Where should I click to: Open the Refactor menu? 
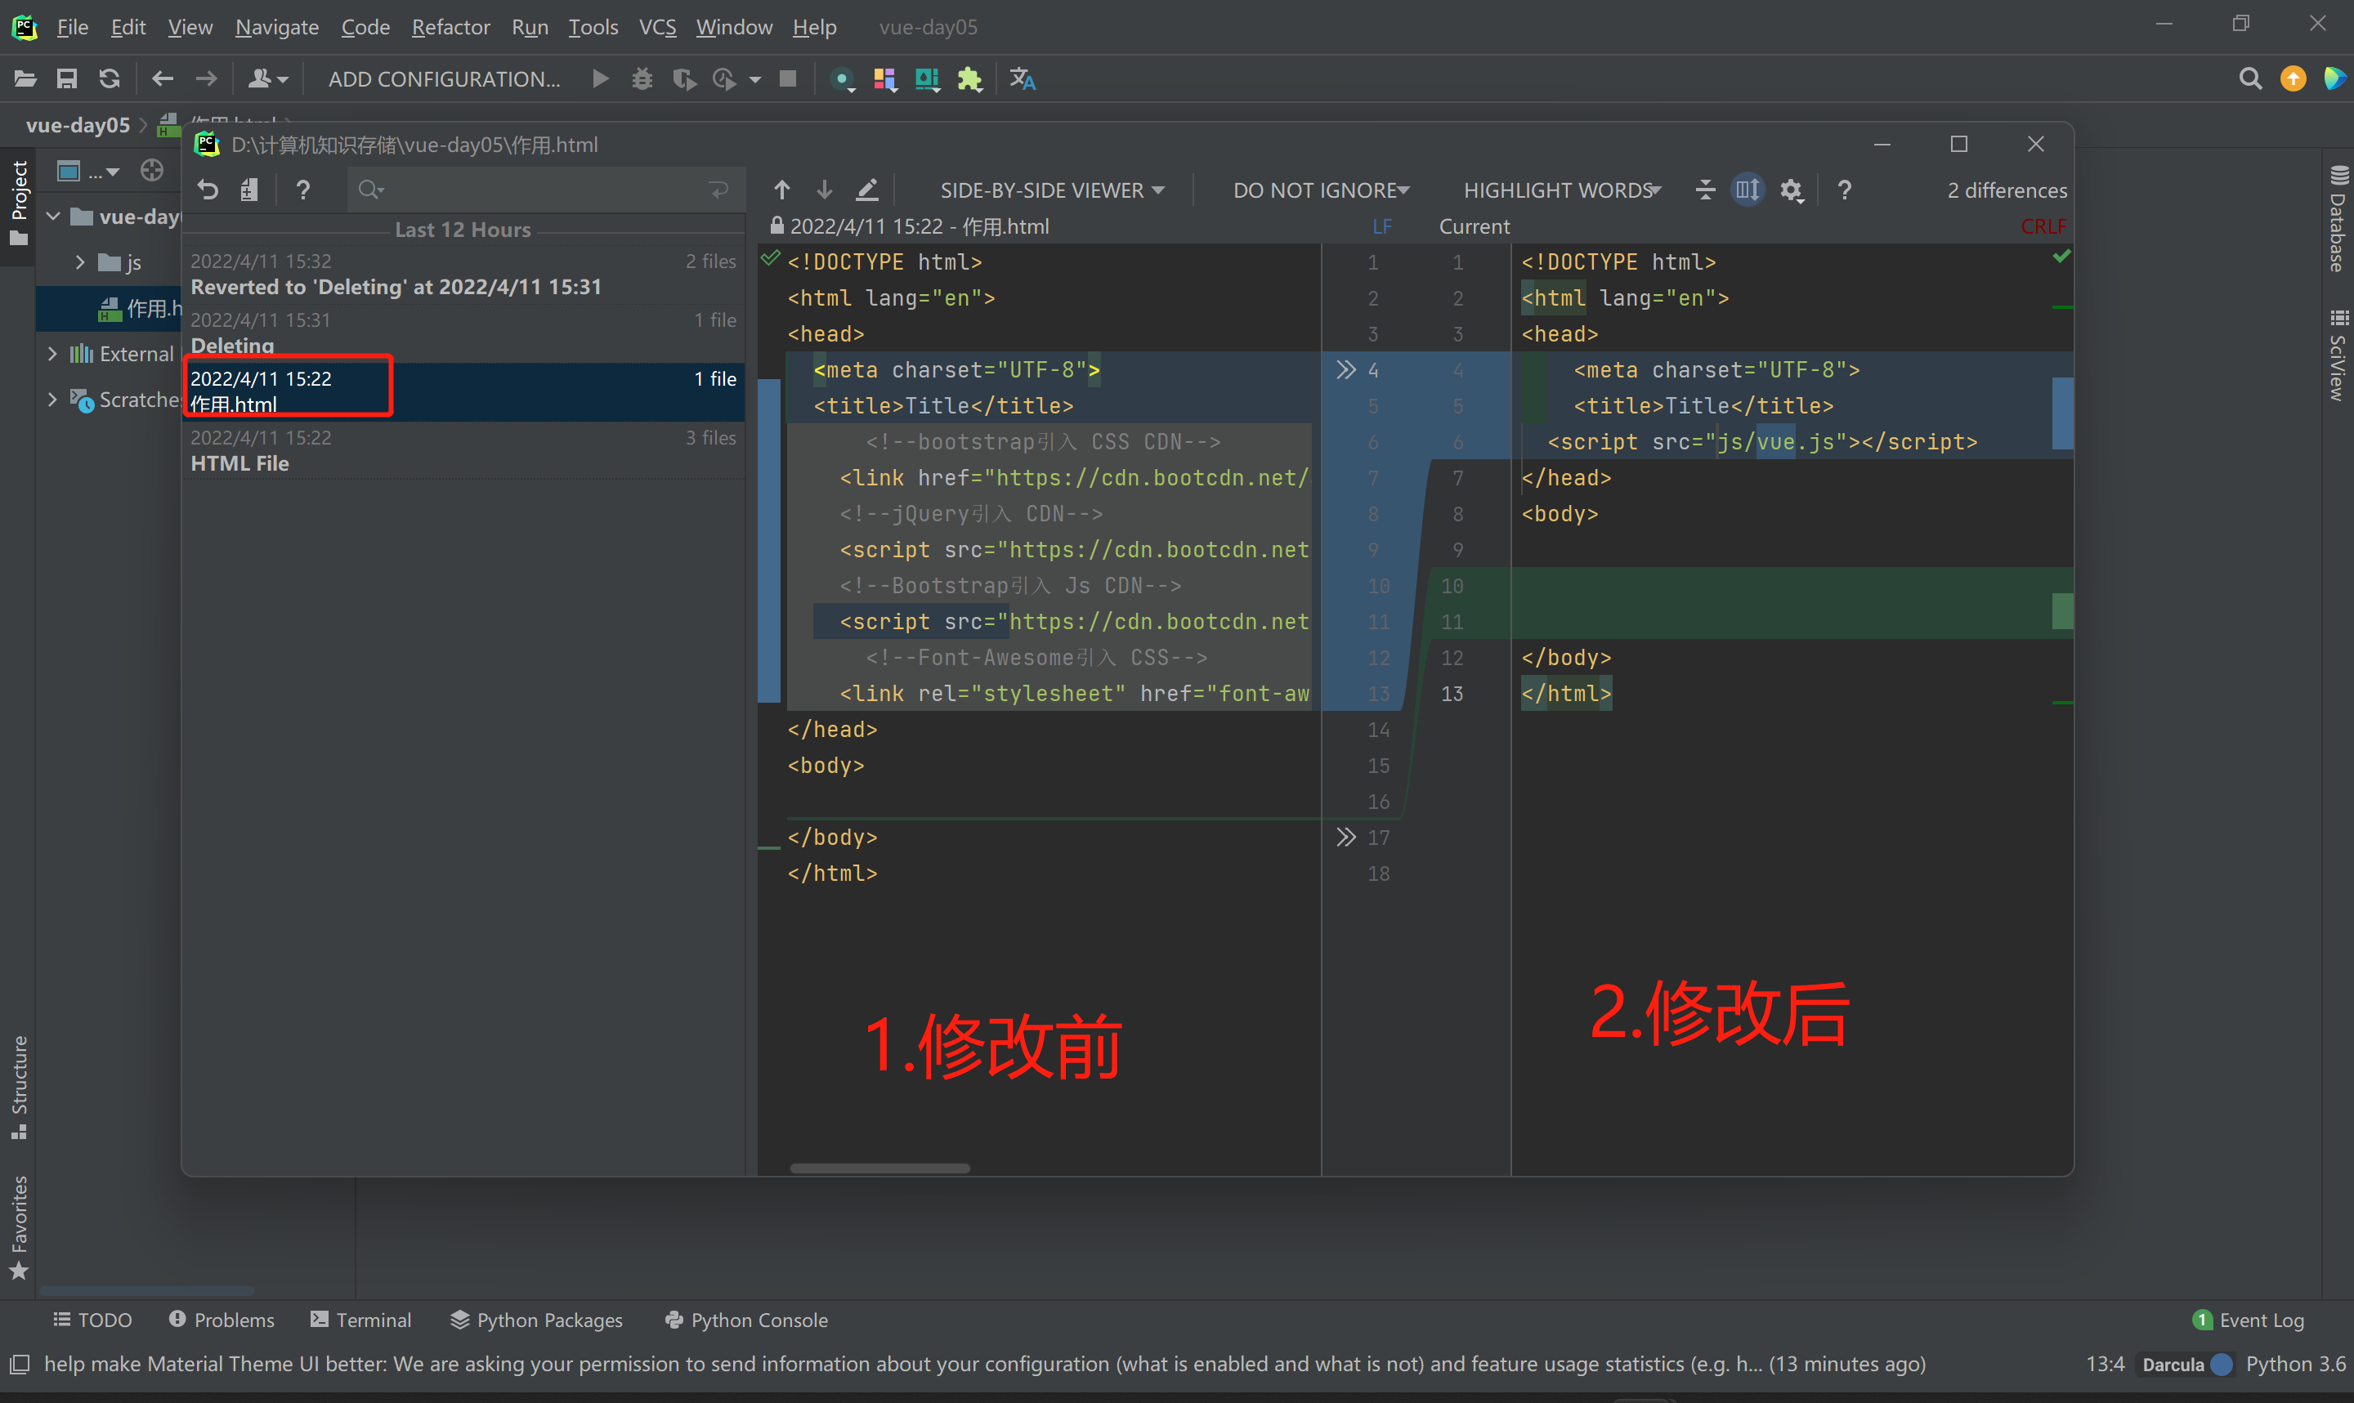450,26
